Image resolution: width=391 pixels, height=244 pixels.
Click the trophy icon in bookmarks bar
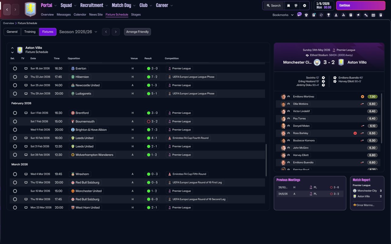[x=328, y=15]
